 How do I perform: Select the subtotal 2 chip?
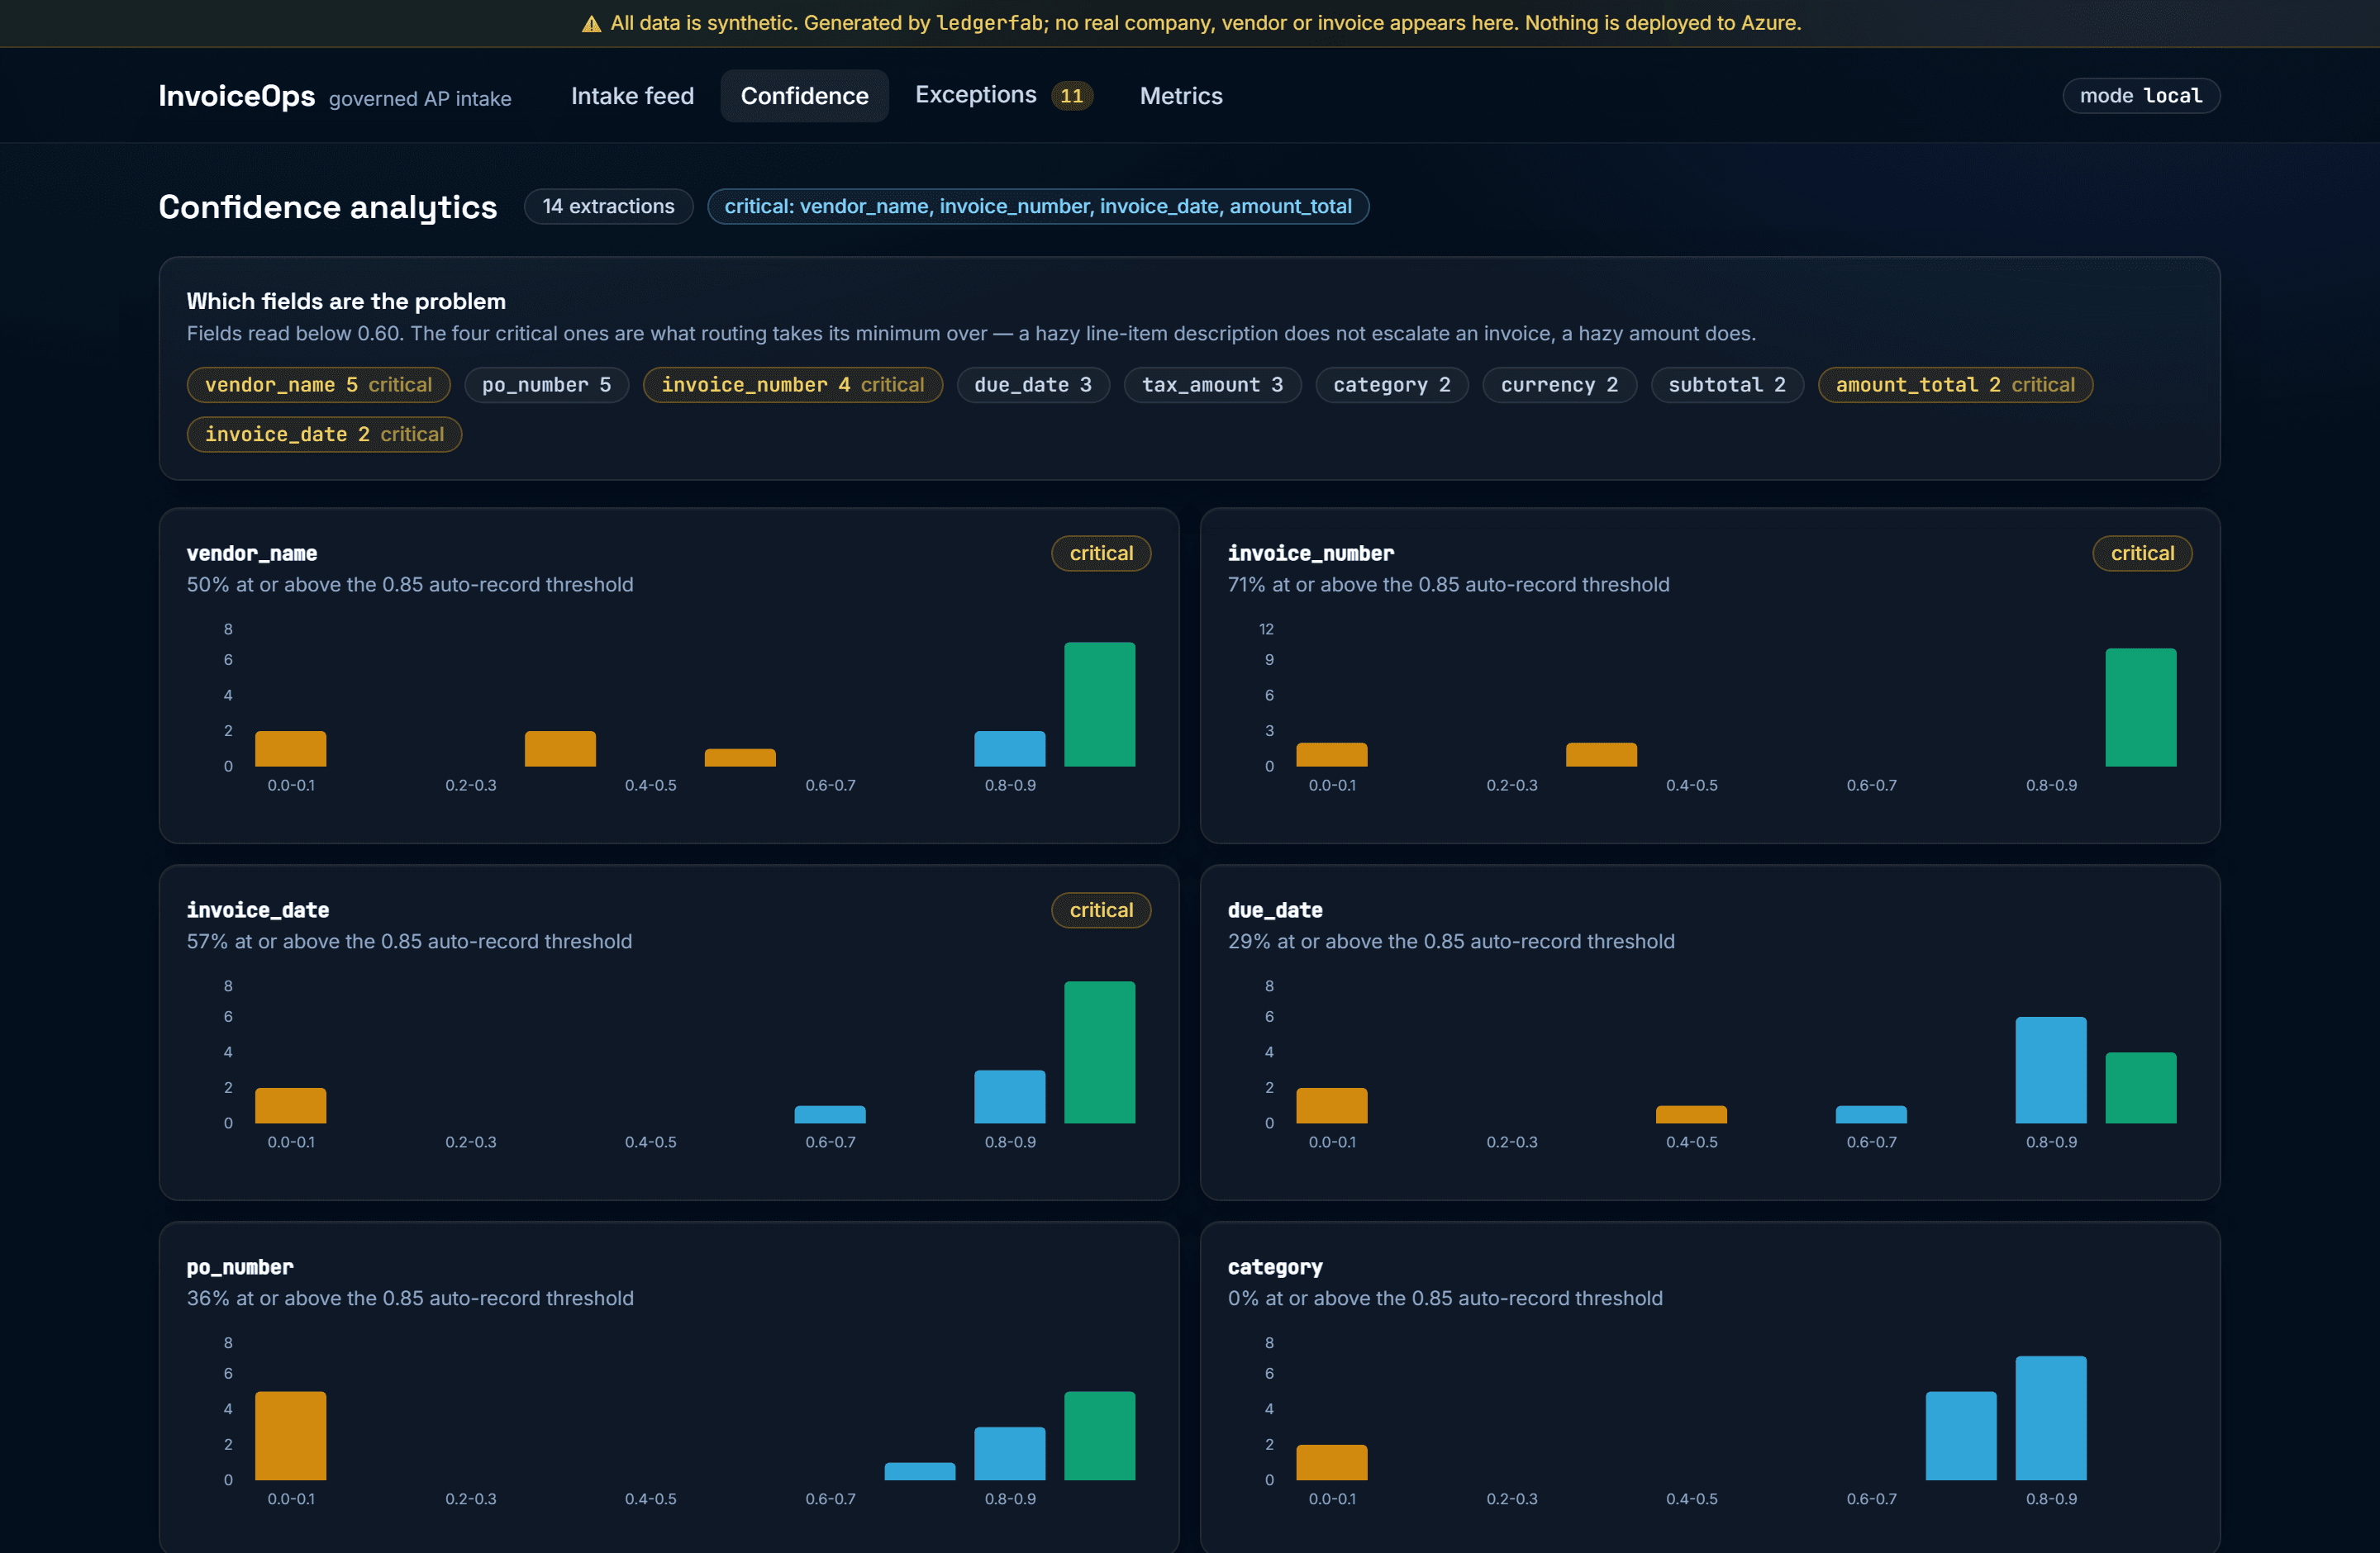[1727, 385]
